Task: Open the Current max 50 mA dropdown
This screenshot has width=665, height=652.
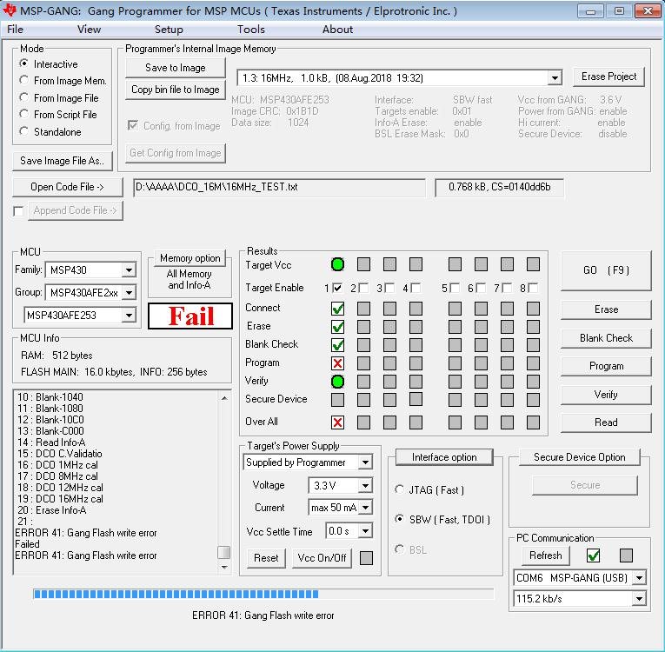Action: click(x=366, y=508)
